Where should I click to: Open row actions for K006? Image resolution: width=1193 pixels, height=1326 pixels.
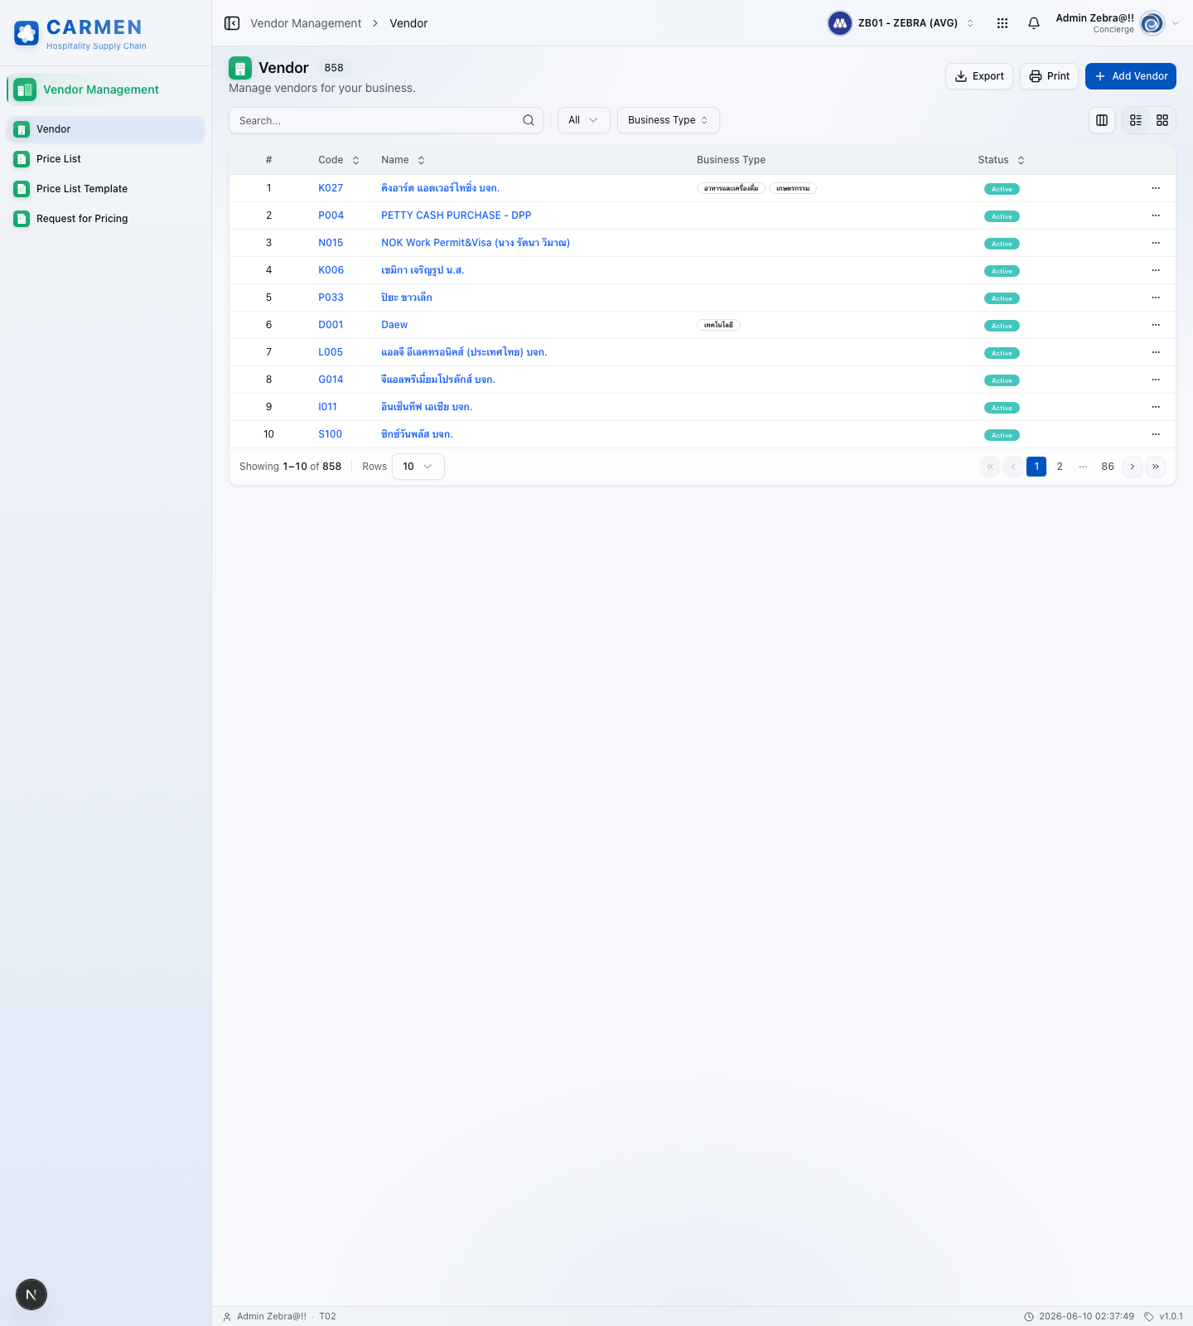click(1156, 270)
